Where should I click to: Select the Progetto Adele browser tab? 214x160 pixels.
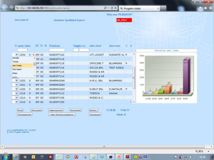(140, 8)
